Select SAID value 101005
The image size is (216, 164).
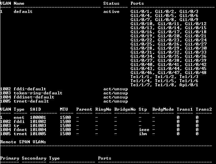[38, 134]
